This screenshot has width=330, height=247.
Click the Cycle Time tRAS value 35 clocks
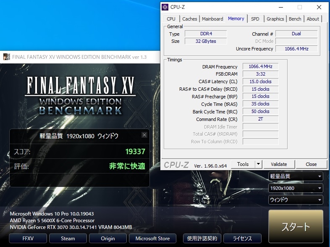261,104
